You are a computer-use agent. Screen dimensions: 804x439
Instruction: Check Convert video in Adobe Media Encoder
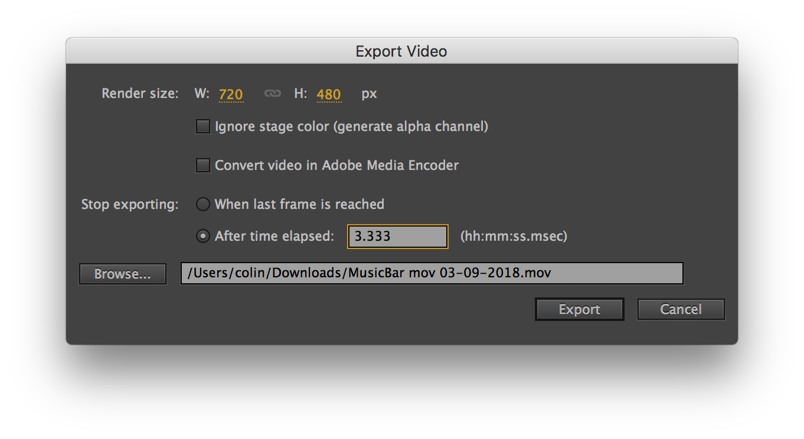click(203, 165)
